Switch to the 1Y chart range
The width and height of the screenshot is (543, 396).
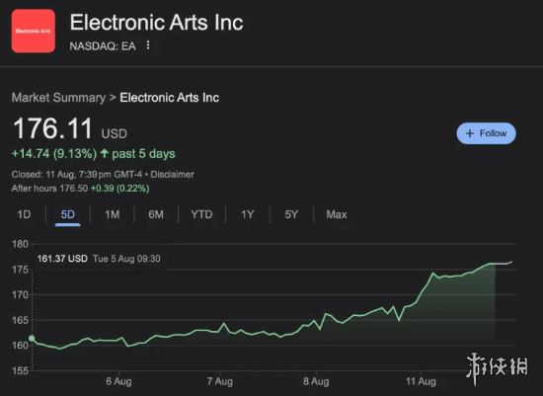tap(247, 214)
